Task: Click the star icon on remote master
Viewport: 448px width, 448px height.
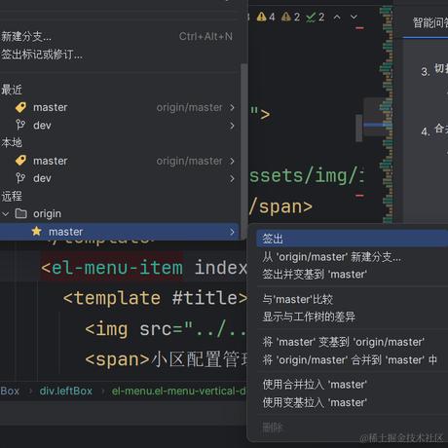Action: [37, 232]
